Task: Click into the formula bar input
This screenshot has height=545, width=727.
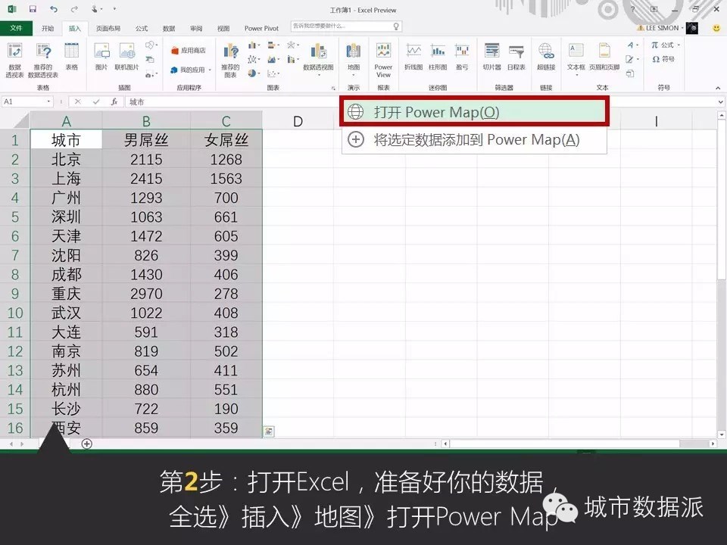Action: [420, 101]
